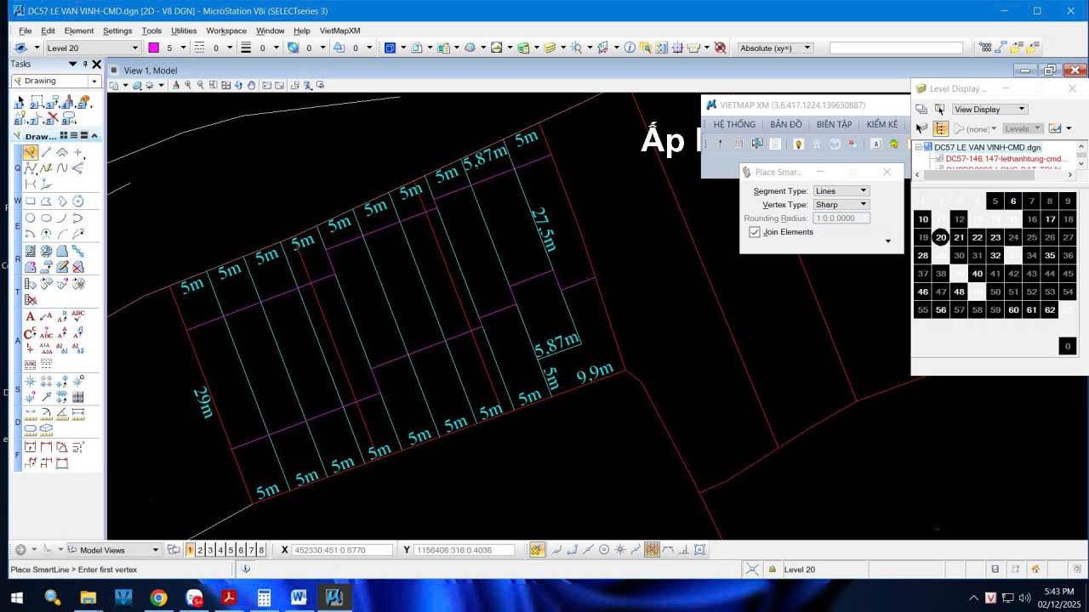
Task: Select the Place SmartLine tool
Action: click(x=31, y=153)
